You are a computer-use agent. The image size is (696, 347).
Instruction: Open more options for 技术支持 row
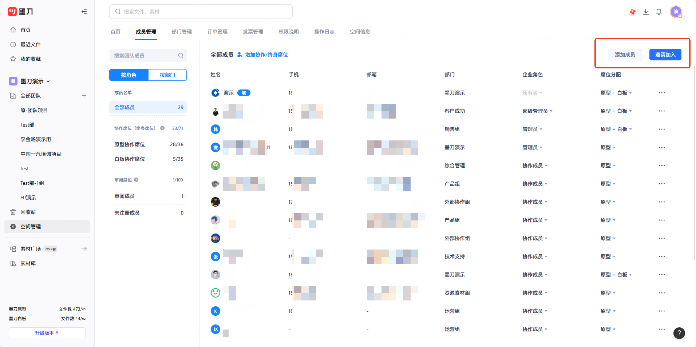pyautogui.click(x=662, y=256)
